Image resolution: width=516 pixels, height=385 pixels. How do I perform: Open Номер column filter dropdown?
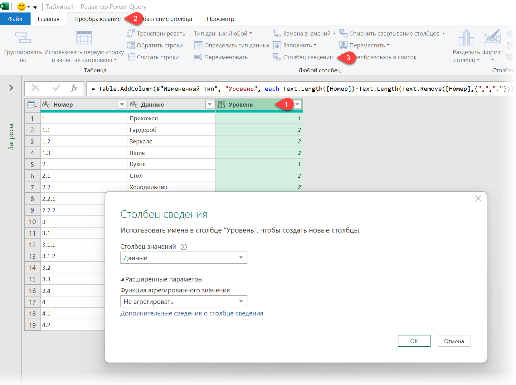122,104
